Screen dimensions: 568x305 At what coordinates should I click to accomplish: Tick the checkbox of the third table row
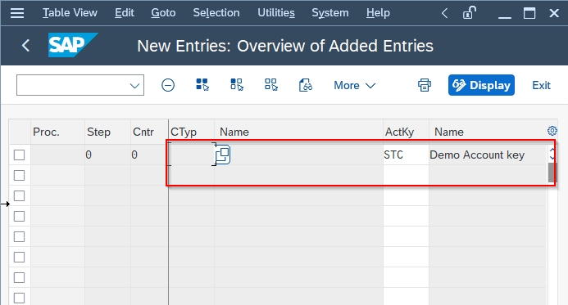tap(19, 196)
